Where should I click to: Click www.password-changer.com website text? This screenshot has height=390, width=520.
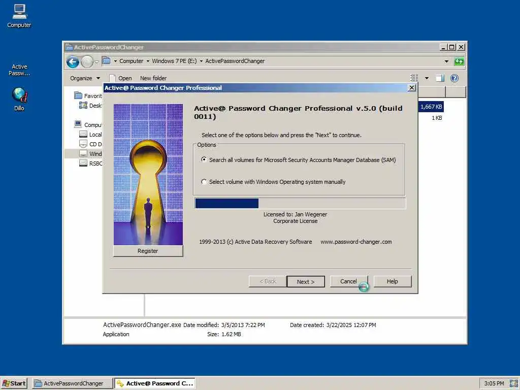(356, 242)
